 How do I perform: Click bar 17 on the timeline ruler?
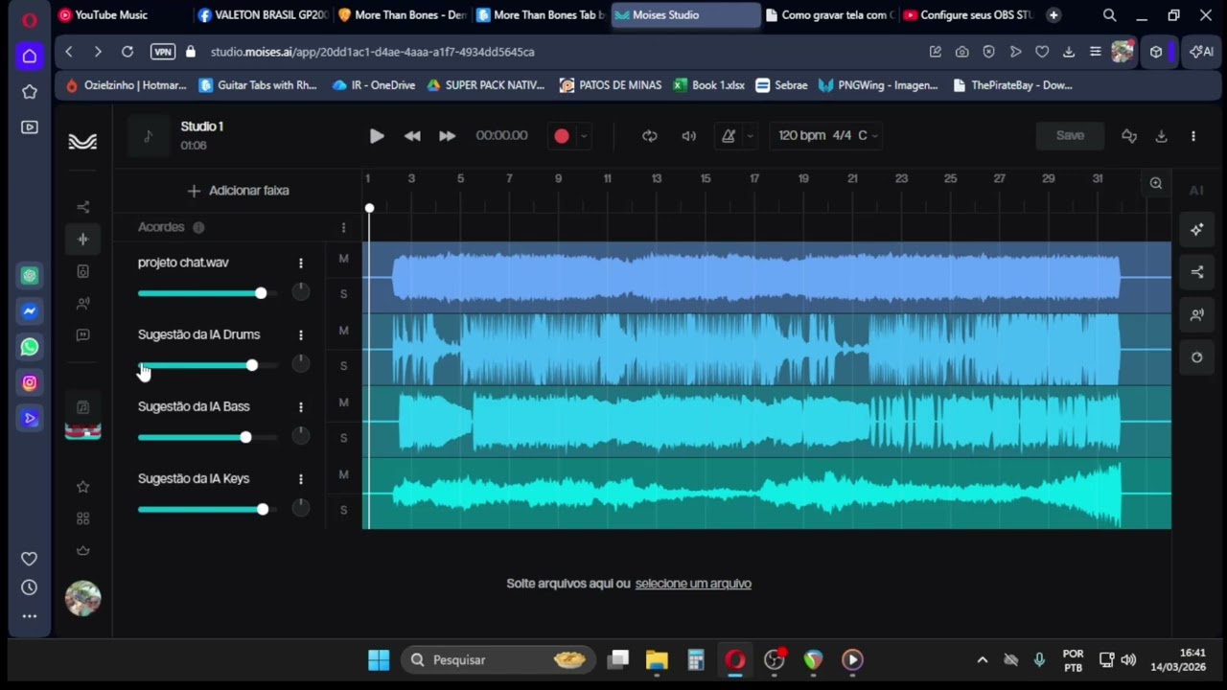tap(754, 179)
